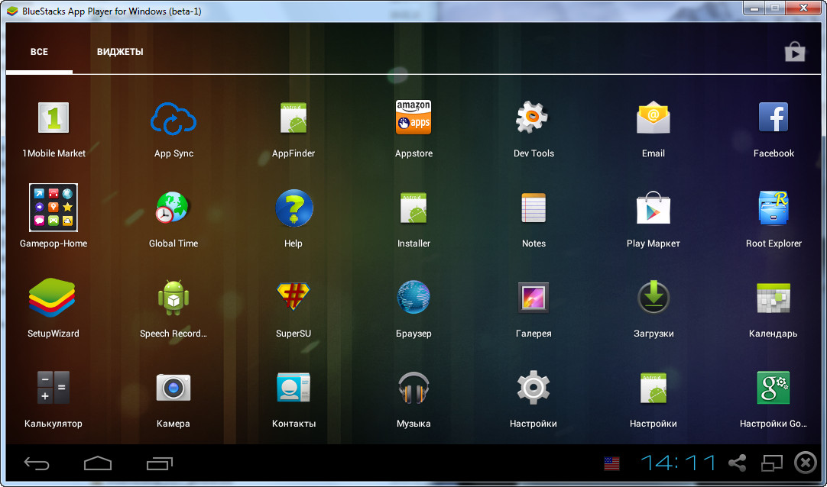This screenshot has height=487, width=827.
Task: Launch the Браузер browser app
Action: 413,298
